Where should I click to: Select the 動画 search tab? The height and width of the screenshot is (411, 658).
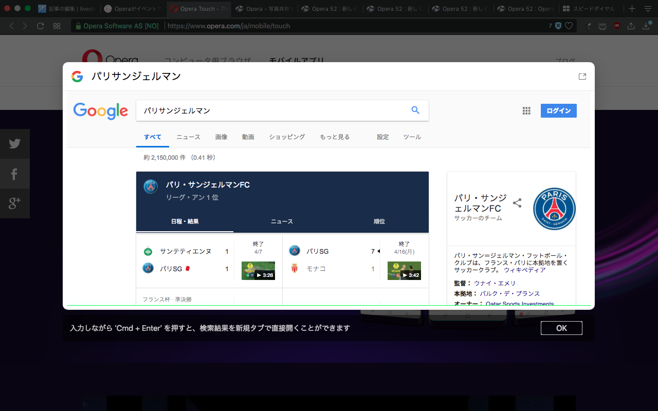pos(248,137)
